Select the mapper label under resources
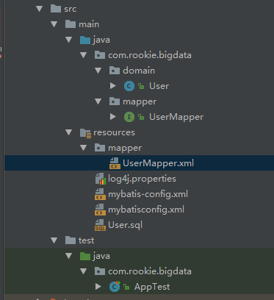 (x=125, y=149)
